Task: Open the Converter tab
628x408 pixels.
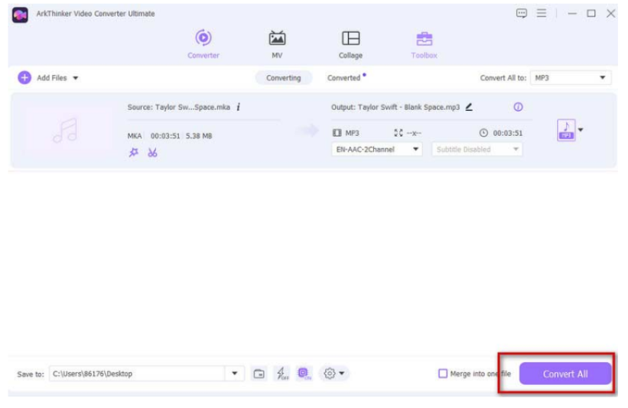Action: click(x=203, y=44)
